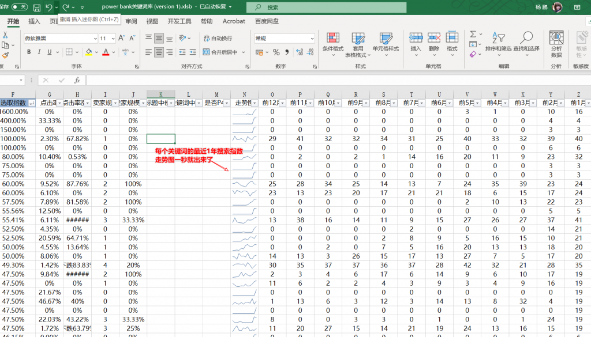Open the Borders button in the font group
Image resolution: width=591 pixels, height=337 pixels.
click(69, 52)
